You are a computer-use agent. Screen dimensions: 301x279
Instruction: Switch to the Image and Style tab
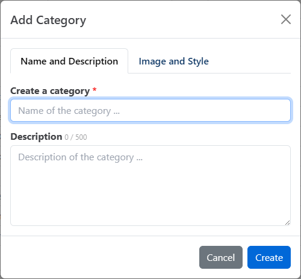(173, 61)
